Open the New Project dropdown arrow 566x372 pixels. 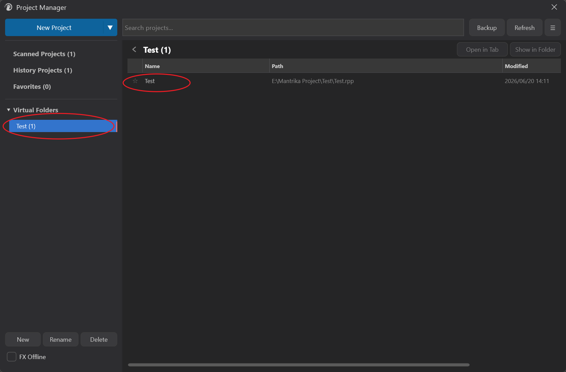(110, 28)
